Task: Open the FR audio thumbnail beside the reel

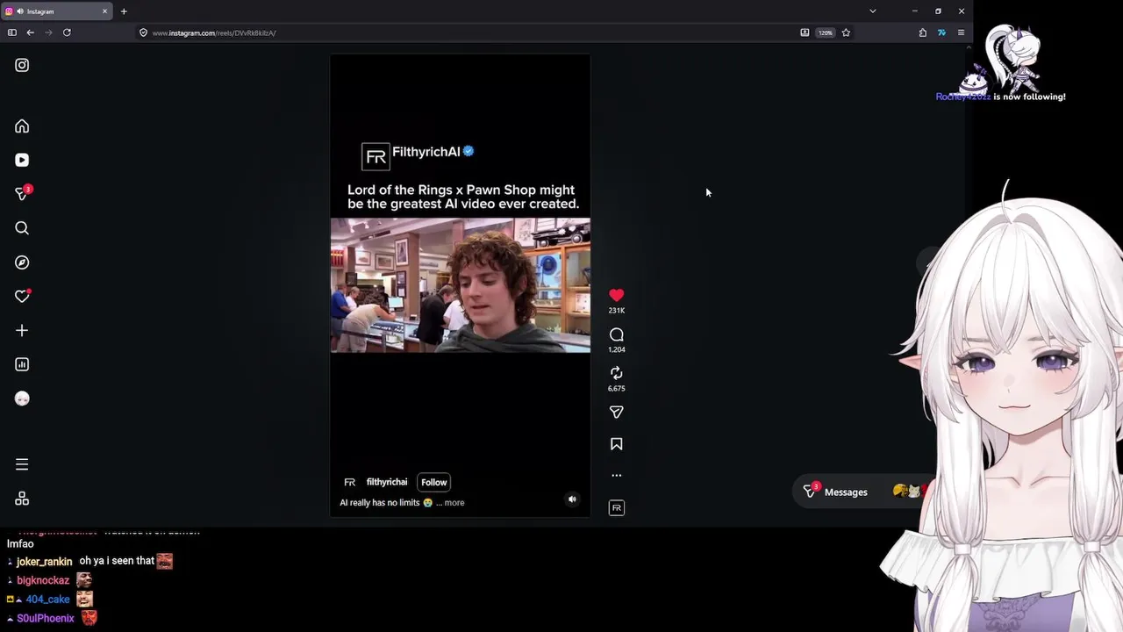Action: pyautogui.click(x=617, y=508)
